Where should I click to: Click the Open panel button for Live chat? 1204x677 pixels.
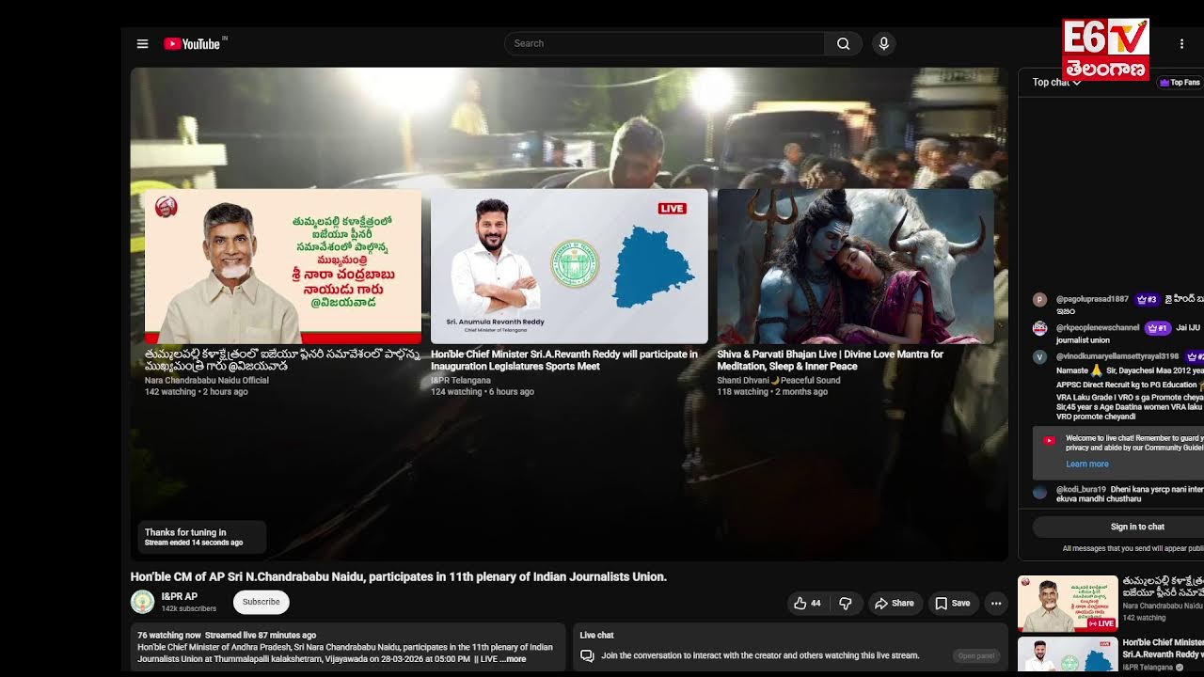pyautogui.click(x=975, y=655)
